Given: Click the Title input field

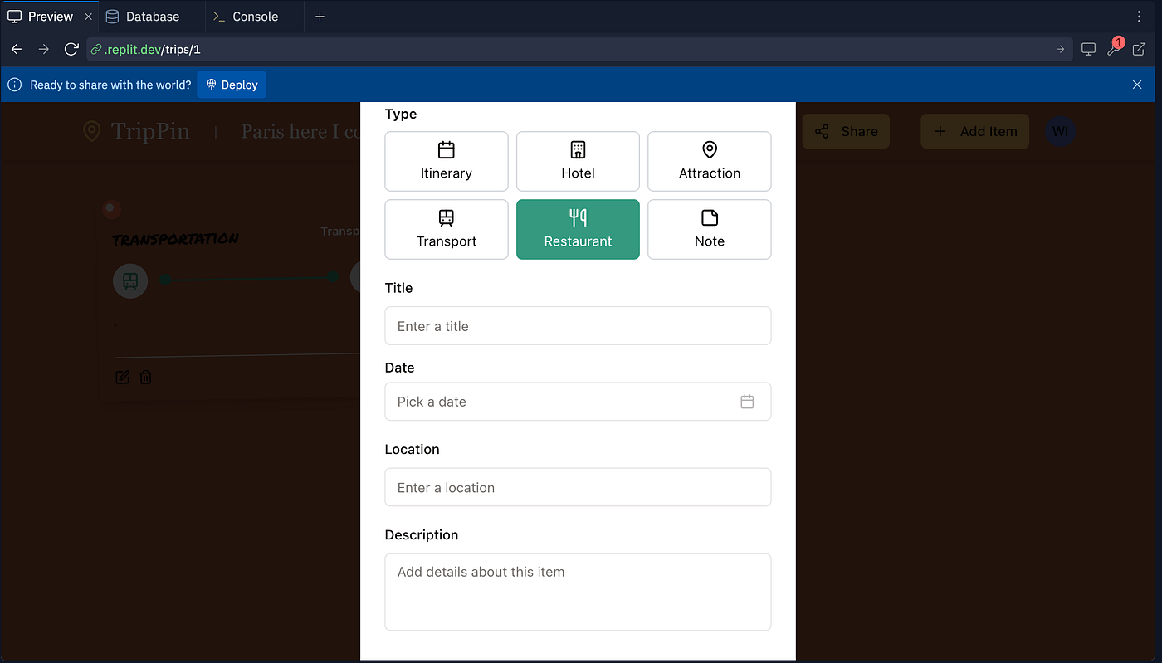Looking at the screenshot, I should pyautogui.click(x=578, y=326).
